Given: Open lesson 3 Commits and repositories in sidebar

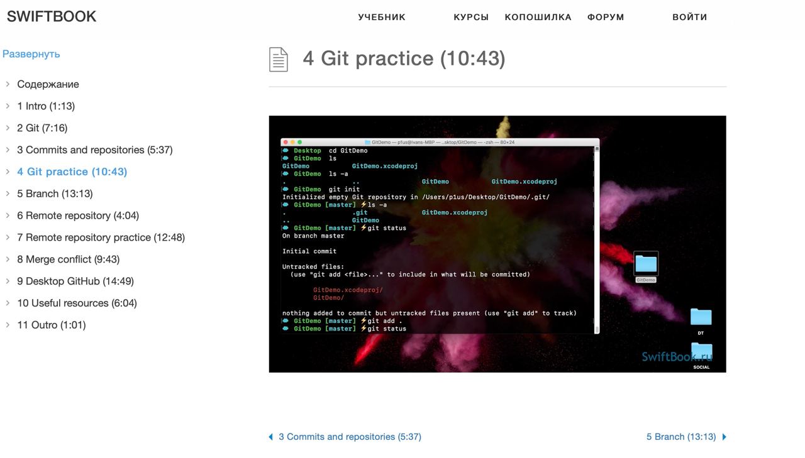Looking at the screenshot, I should (95, 150).
